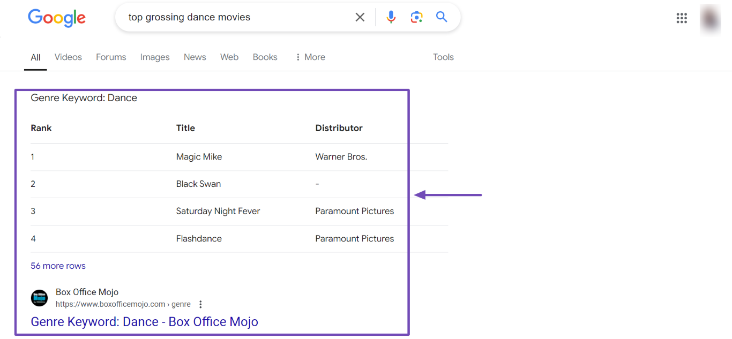
Task: Open Google Lens image search icon
Action: coord(416,17)
